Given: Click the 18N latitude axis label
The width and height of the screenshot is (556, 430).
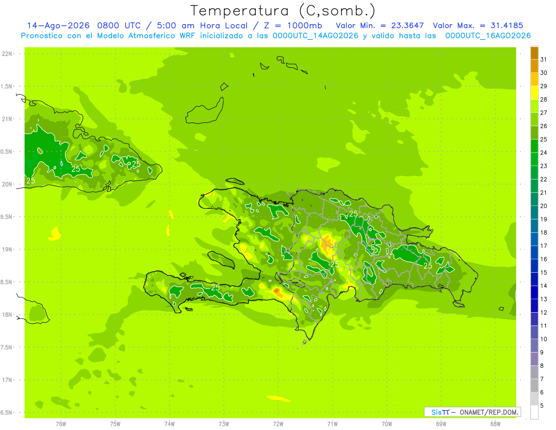Looking at the screenshot, I should click(7, 314).
